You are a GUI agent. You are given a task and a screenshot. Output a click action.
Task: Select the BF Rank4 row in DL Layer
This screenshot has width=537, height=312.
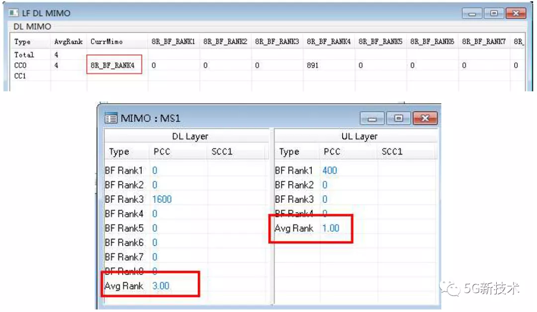pos(186,214)
